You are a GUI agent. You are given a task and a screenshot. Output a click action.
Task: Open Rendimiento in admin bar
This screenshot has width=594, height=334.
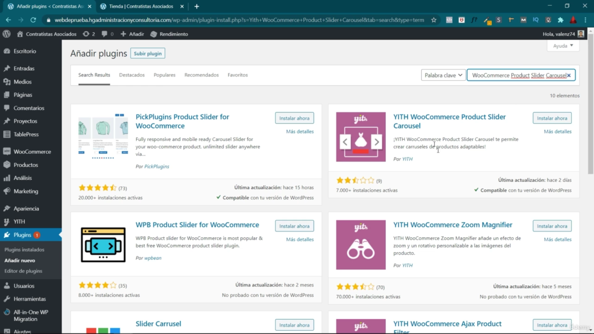click(169, 34)
